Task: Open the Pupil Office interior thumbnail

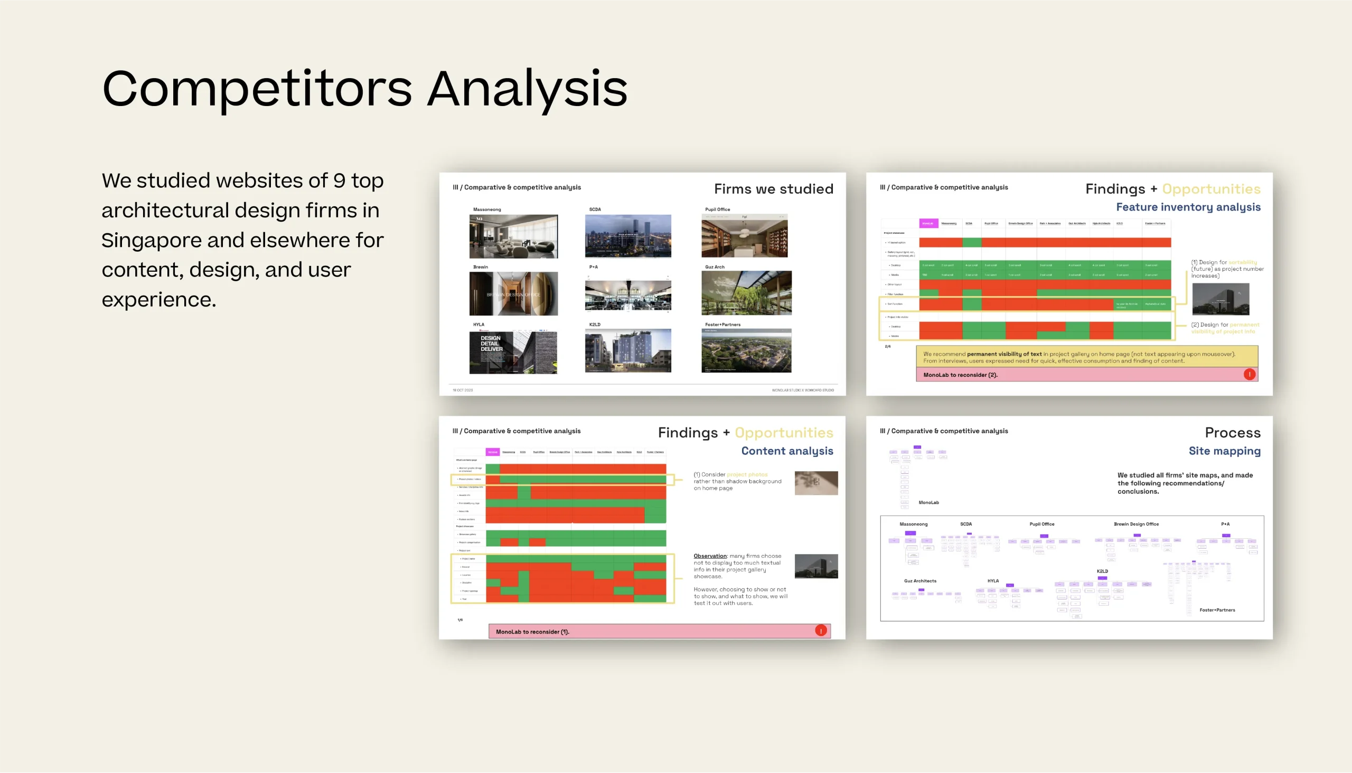Action: [x=744, y=236]
